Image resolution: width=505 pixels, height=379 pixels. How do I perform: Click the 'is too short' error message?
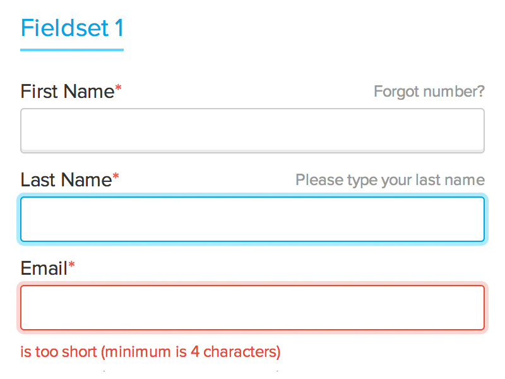[x=59, y=351]
